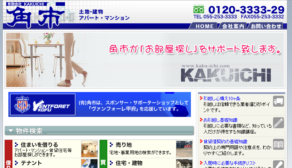Click the green free-dial phone icon
This screenshot has height=168, width=292.
(199, 9)
